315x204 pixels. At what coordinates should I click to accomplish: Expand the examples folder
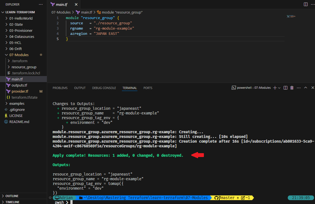23,104
